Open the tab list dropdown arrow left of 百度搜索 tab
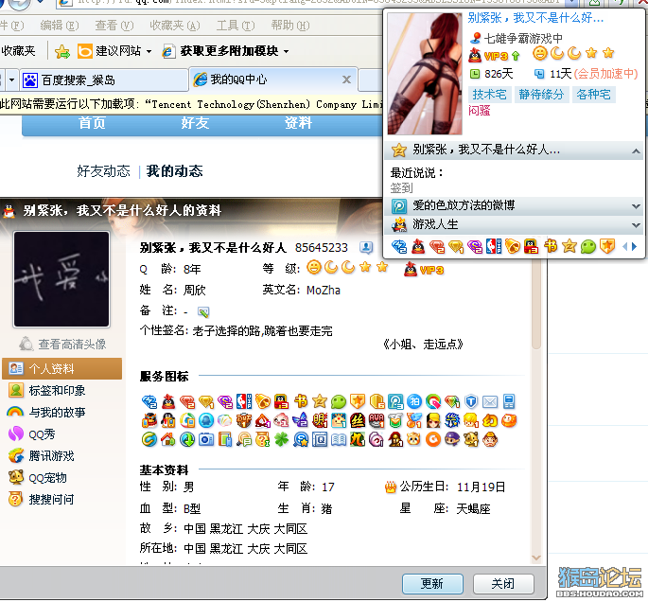 tap(11, 80)
